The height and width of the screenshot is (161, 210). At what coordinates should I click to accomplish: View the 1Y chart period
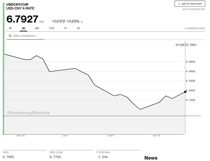pyautogui.click(x=66, y=28)
